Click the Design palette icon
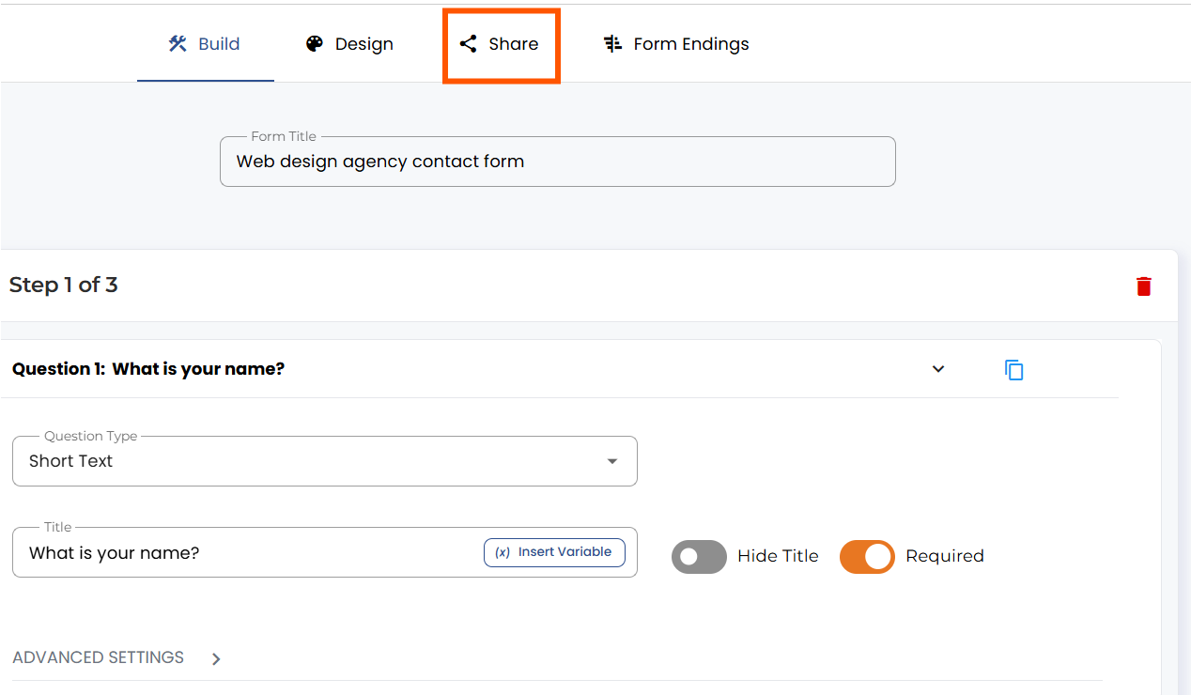This screenshot has width=1191, height=695. pos(315,44)
